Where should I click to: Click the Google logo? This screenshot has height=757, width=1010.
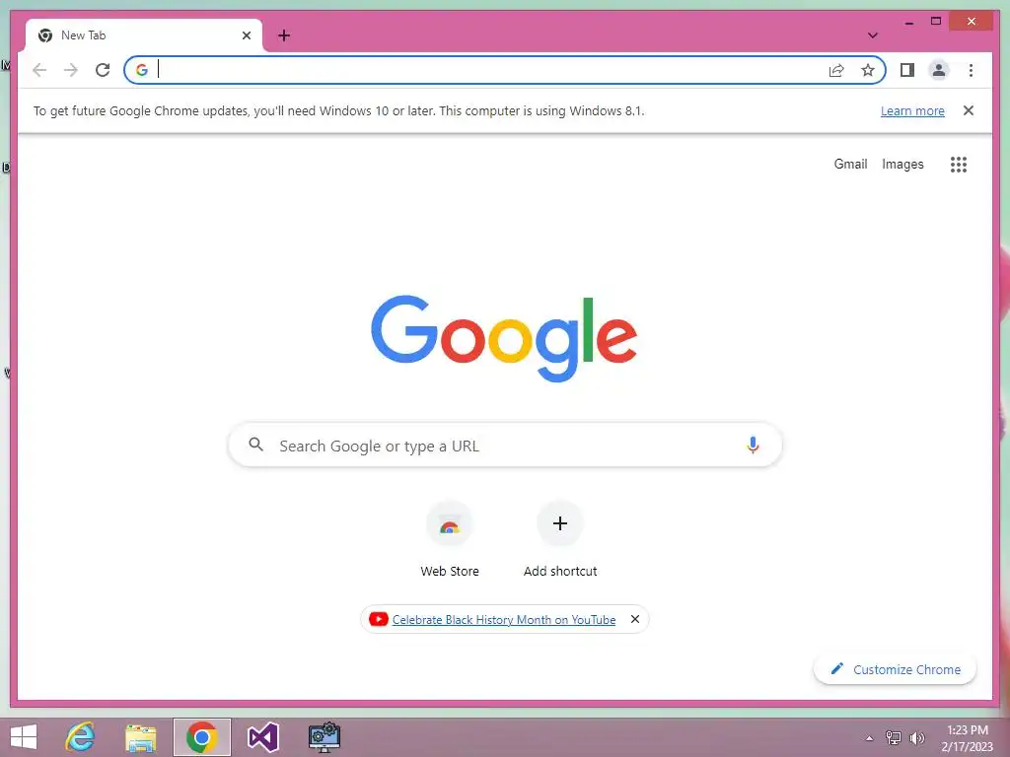click(504, 339)
